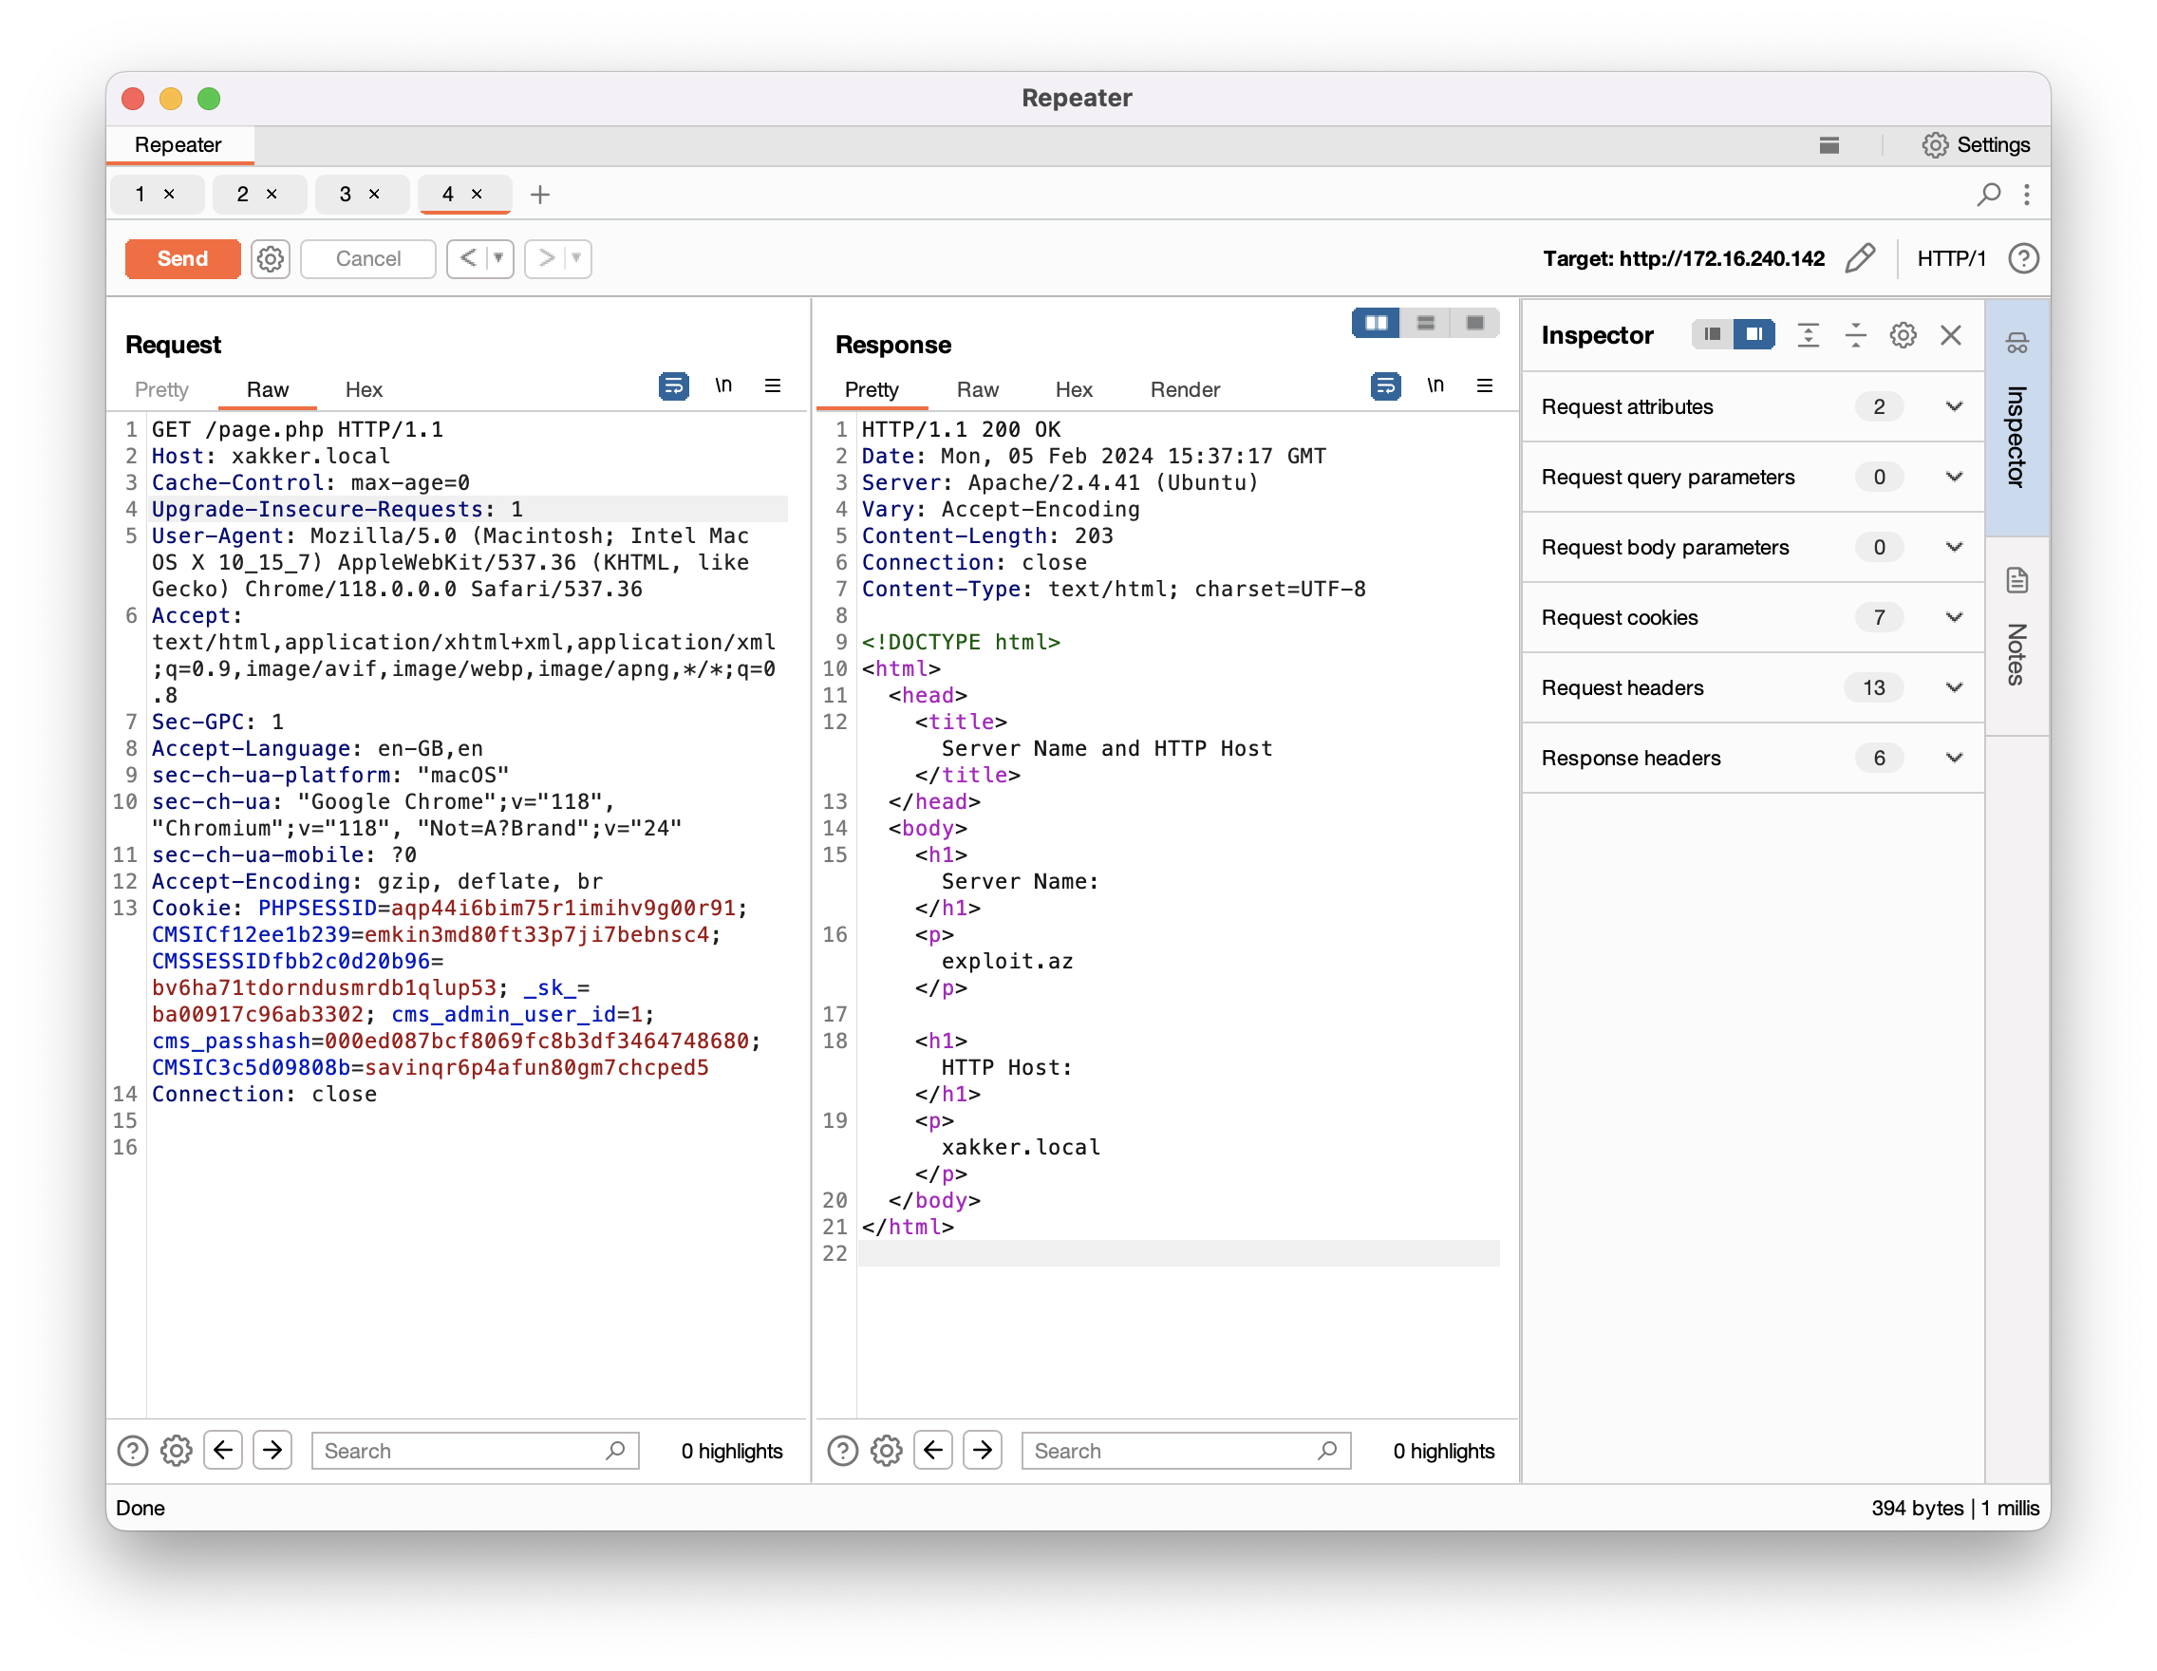The height and width of the screenshot is (1671, 2157).
Task: Open request send options gear icon
Action: (270, 259)
